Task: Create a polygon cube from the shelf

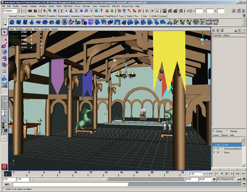Action: (19, 22)
